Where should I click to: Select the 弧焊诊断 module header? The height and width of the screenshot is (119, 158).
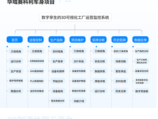click(x=98, y=40)
